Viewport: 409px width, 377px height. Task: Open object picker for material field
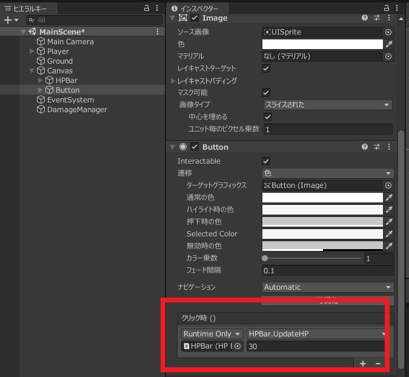388,56
